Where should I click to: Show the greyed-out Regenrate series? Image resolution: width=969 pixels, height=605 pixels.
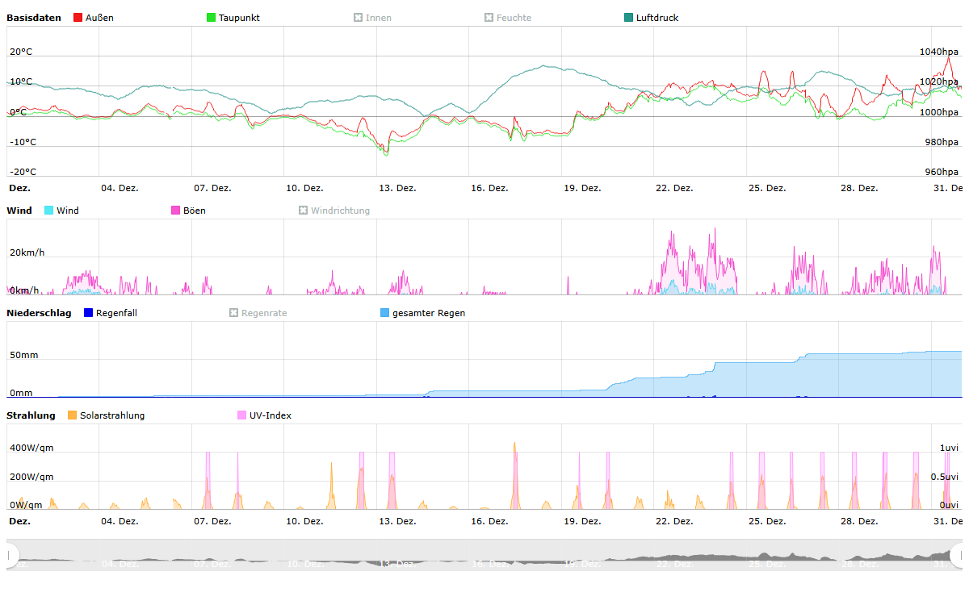pyautogui.click(x=263, y=313)
